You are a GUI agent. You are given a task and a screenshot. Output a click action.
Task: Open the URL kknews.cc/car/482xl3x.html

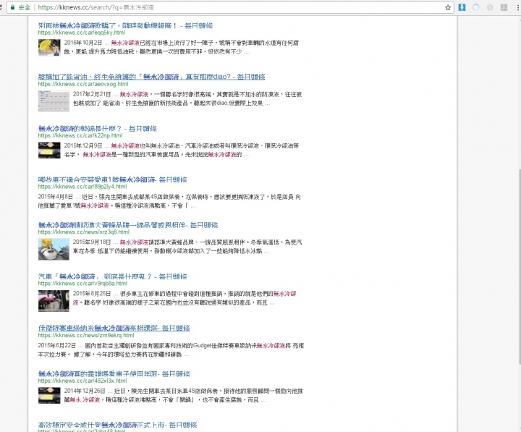tap(82, 381)
